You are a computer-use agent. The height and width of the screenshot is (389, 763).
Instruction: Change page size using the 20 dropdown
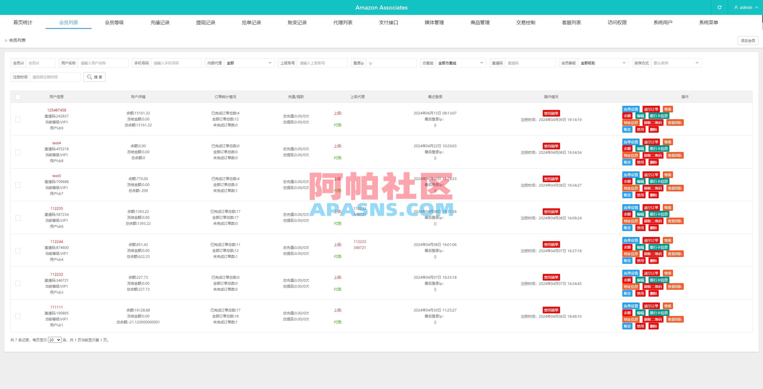[54, 340]
